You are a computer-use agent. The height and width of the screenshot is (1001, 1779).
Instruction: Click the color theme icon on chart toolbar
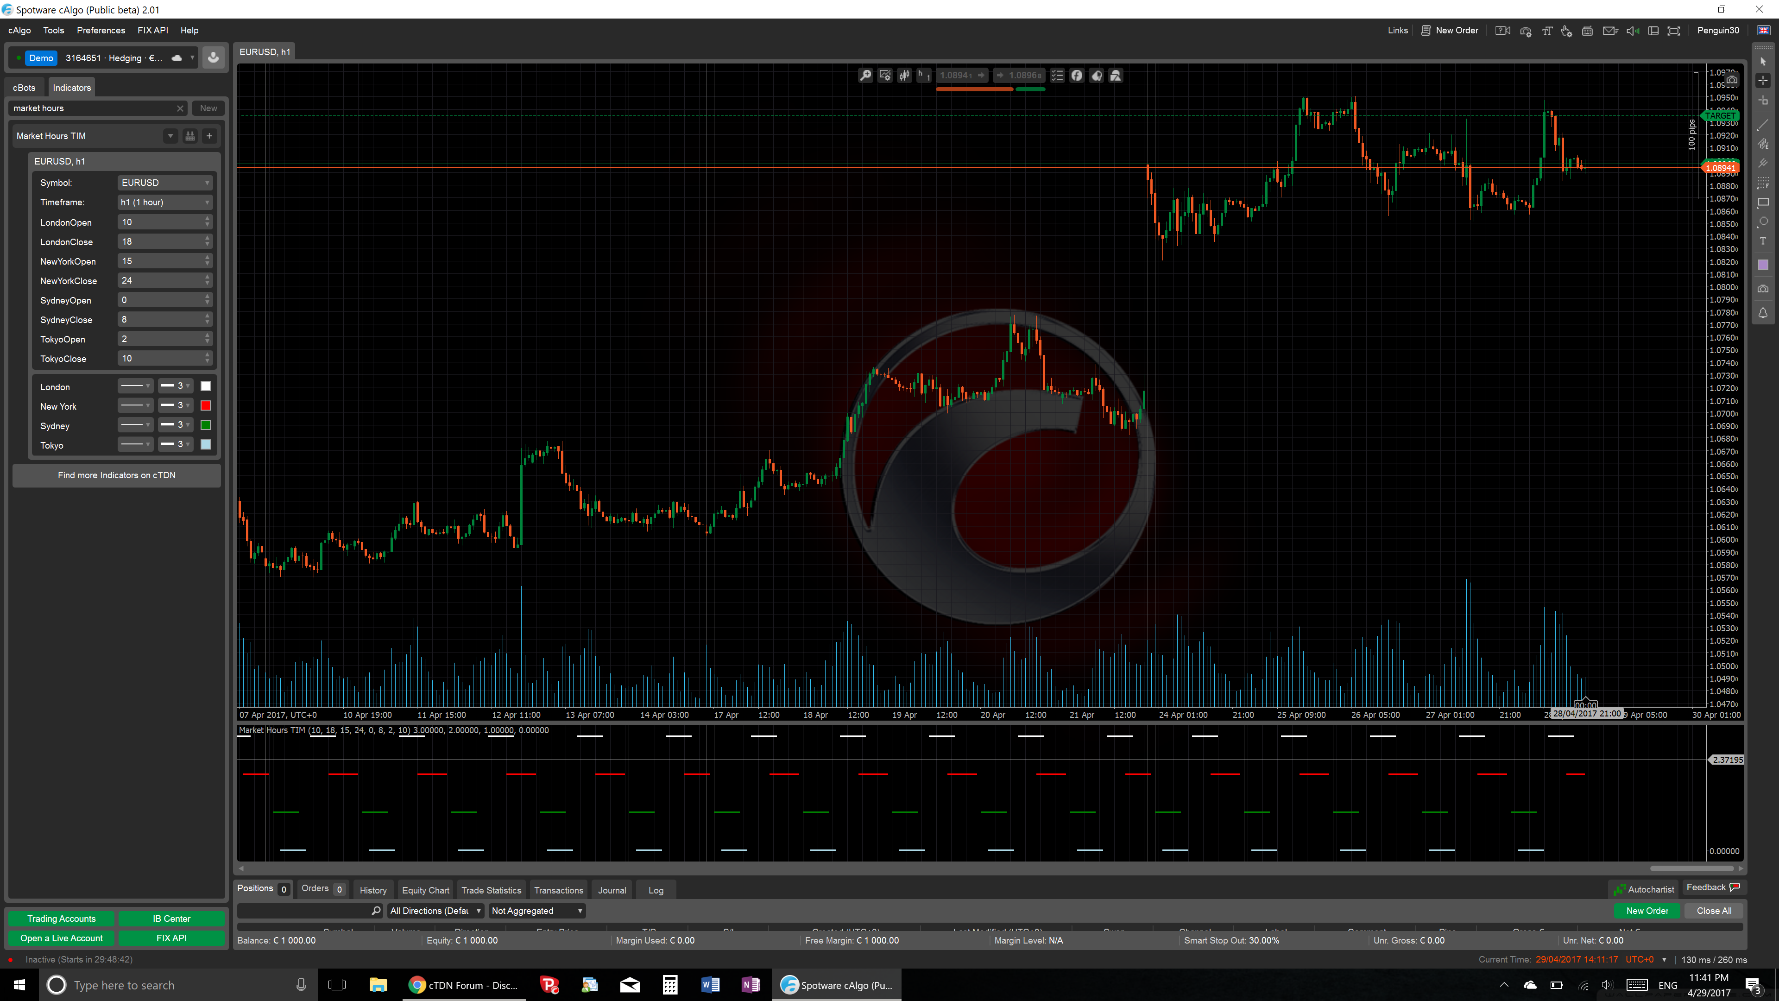(x=1097, y=75)
